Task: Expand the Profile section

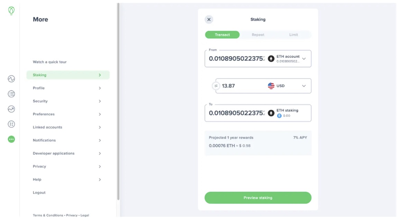Action: pos(68,88)
